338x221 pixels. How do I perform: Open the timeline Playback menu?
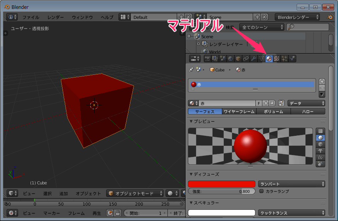click(96, 213)
